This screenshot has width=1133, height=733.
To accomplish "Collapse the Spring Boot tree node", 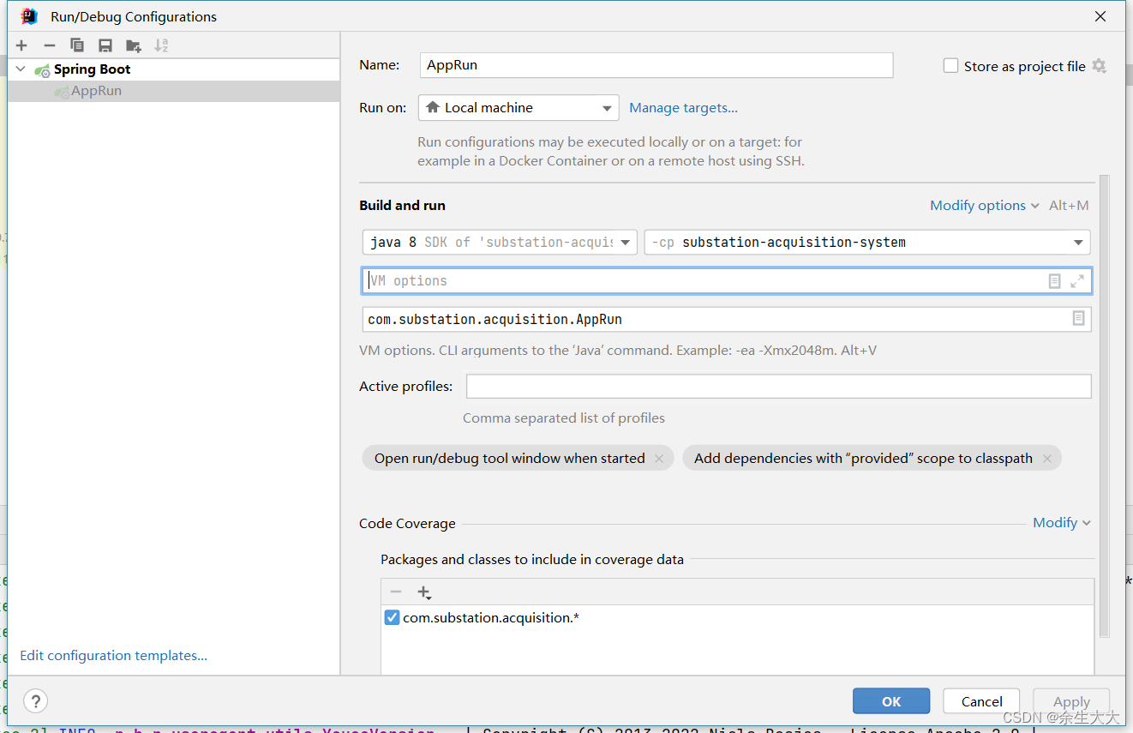I will click(x=21, y=69).
